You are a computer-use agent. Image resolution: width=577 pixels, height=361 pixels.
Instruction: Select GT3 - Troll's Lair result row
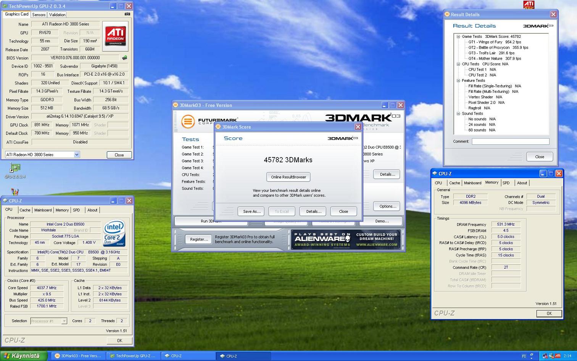(492, 53)
